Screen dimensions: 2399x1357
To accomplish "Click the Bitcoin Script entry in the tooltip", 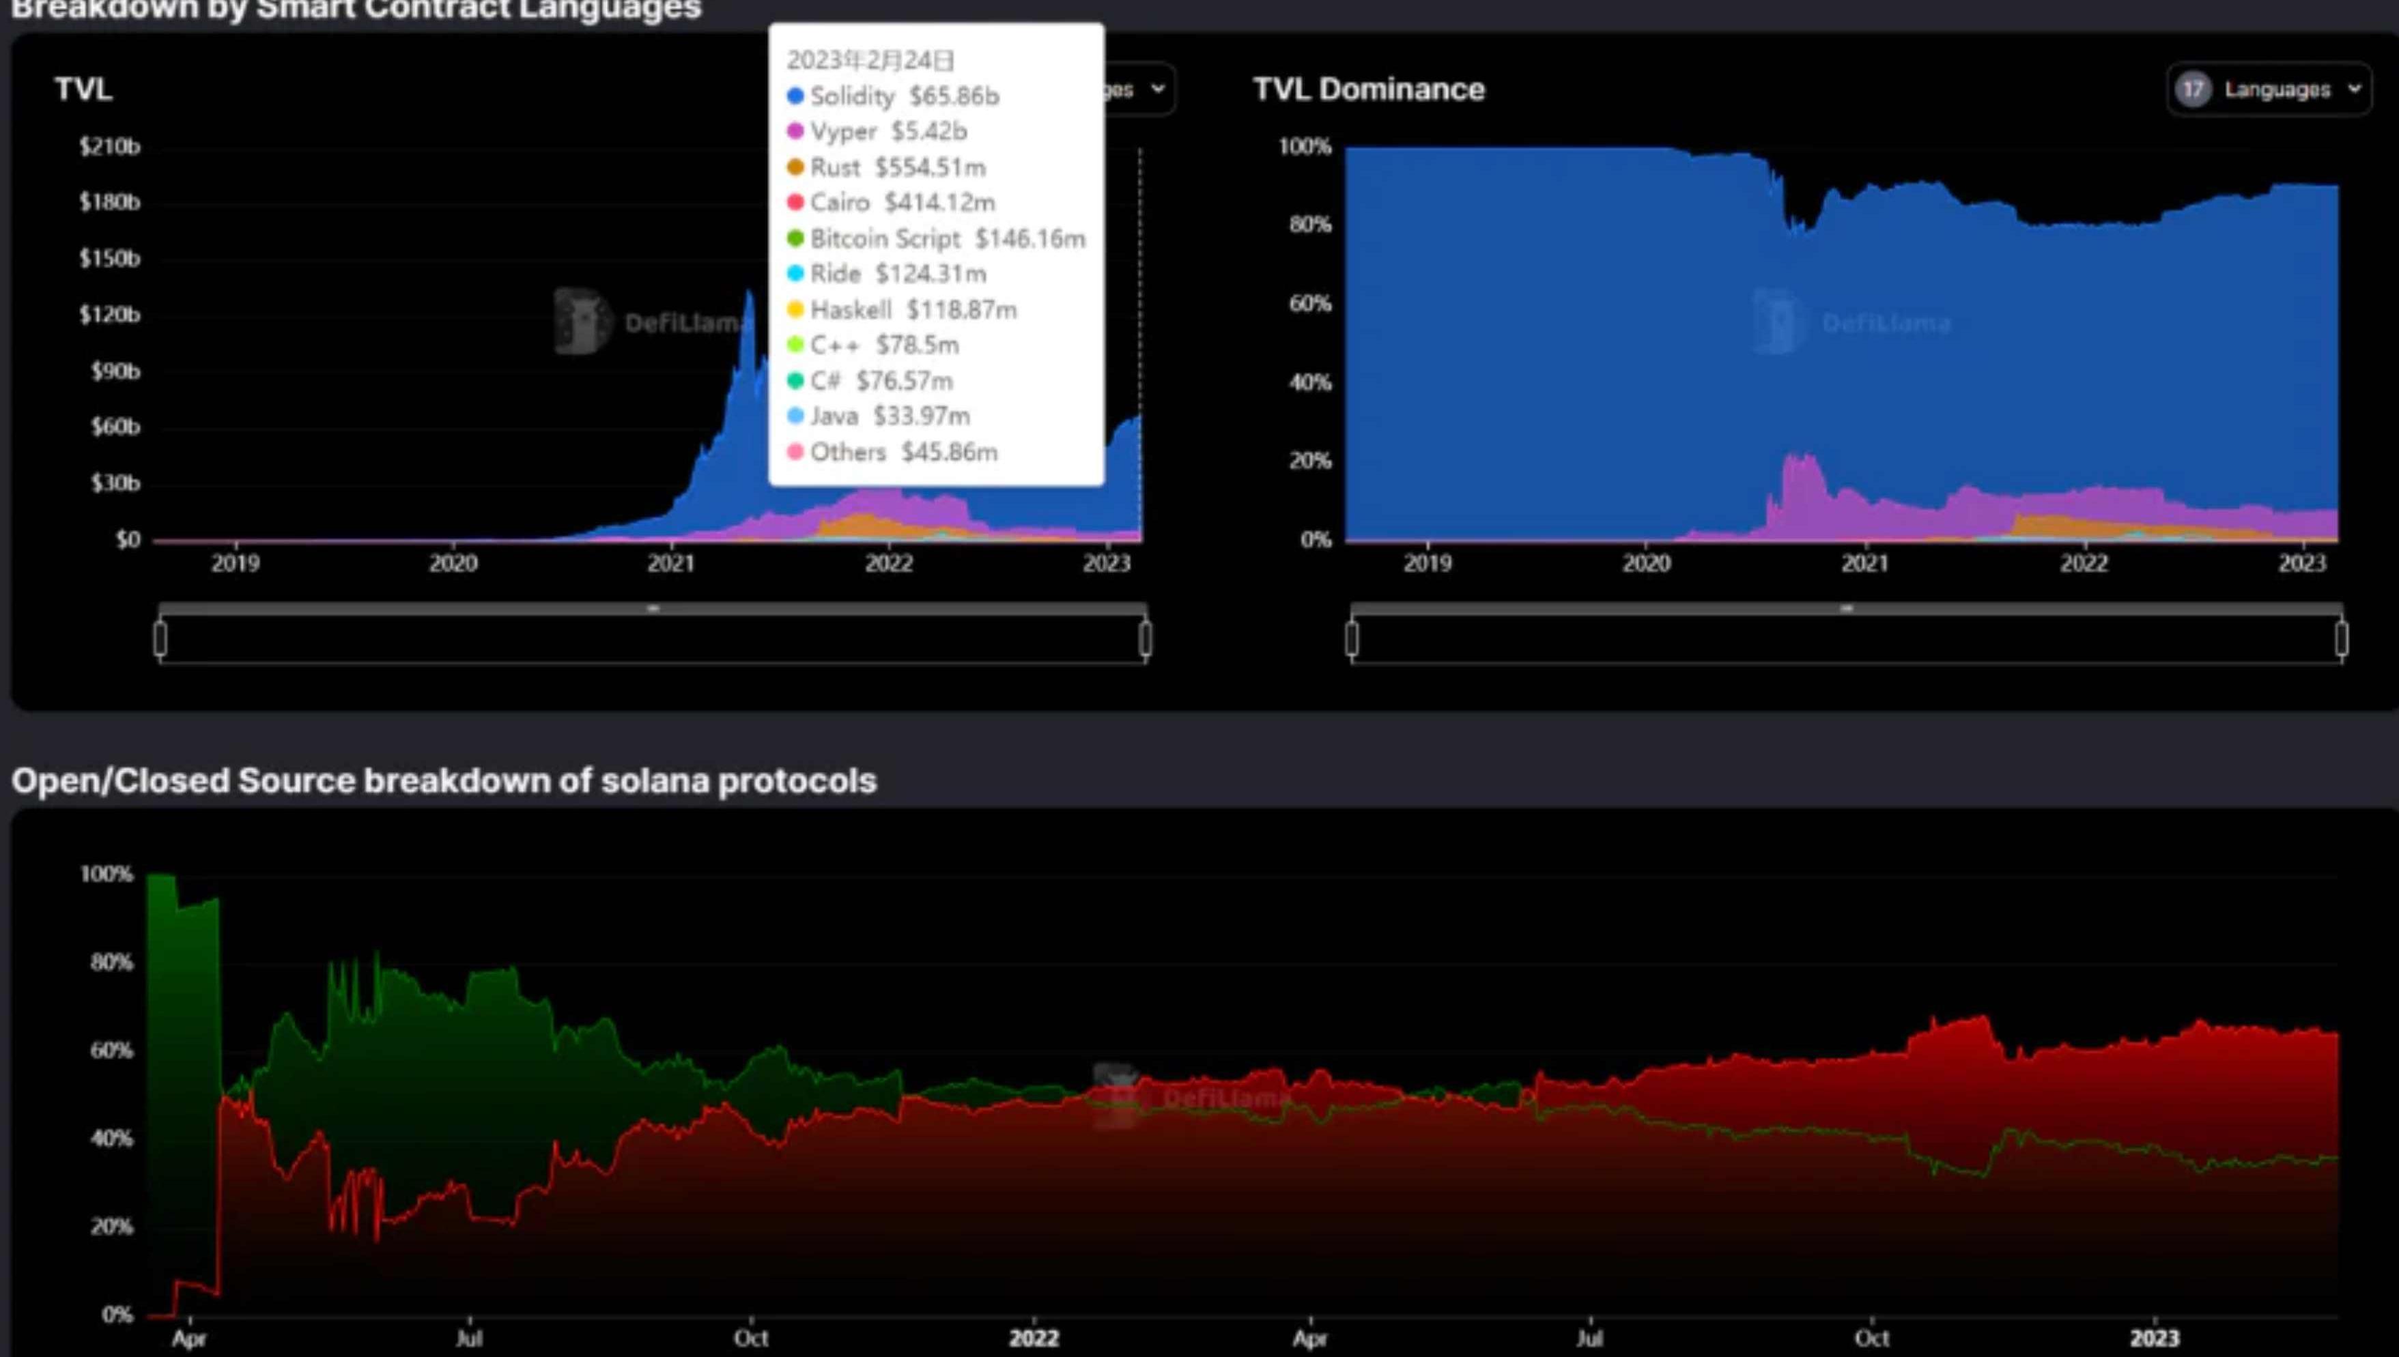I will 945,239.
